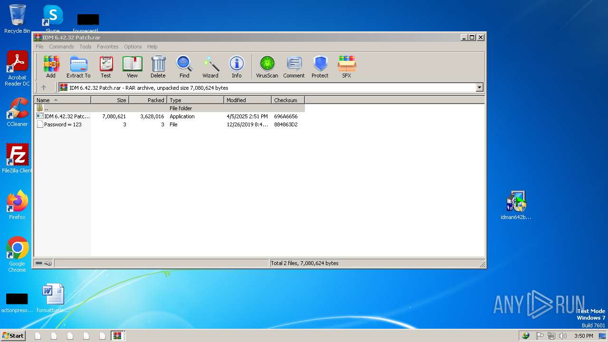
Task: Open the CCleaner desktop shortcut
Action: click(17, 112)
